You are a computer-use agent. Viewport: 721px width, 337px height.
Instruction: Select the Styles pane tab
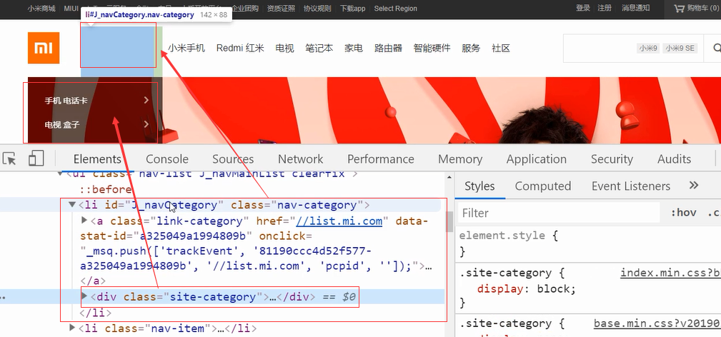point(479,186)
